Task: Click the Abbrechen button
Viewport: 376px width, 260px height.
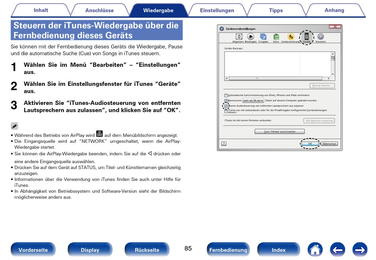Action: coord(329,144)
